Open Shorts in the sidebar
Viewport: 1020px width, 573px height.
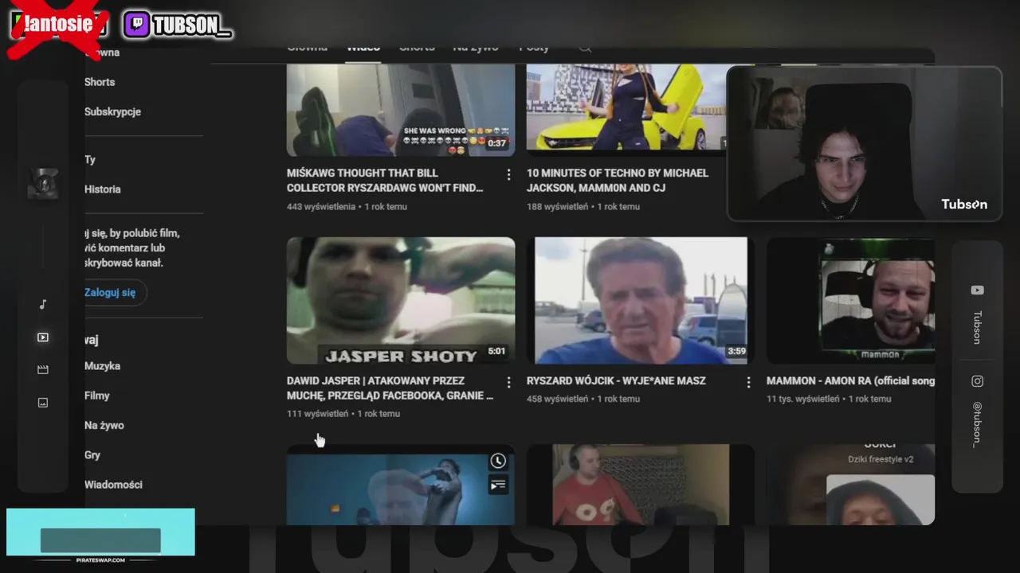coord(100,82)
